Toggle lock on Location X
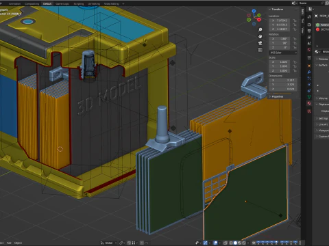 coord(295,20)
